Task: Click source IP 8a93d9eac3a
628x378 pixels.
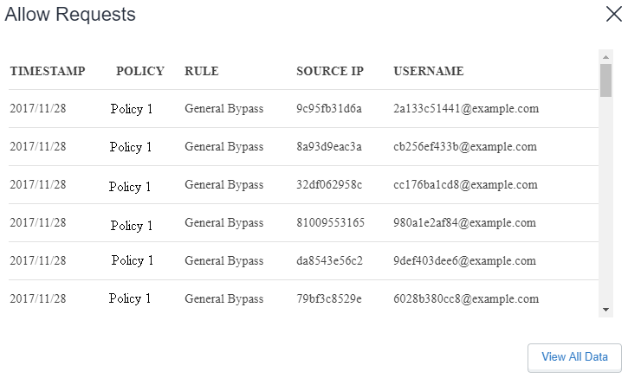Action: tap(329, 147)
